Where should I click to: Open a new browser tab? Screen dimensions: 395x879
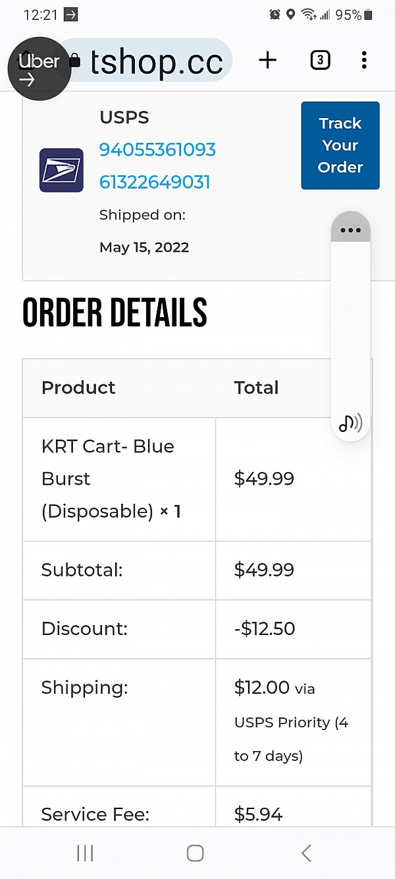267,61
